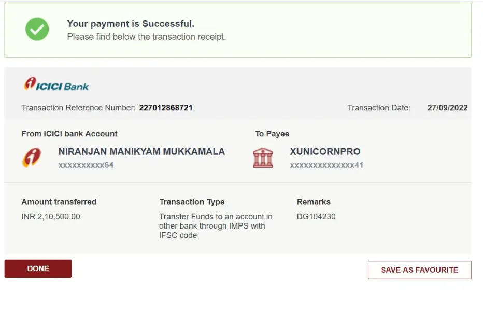Click sender name Niranjan Manikyam Mukkamala
This screenshot has width=483, height=311.
pos(141,152)
